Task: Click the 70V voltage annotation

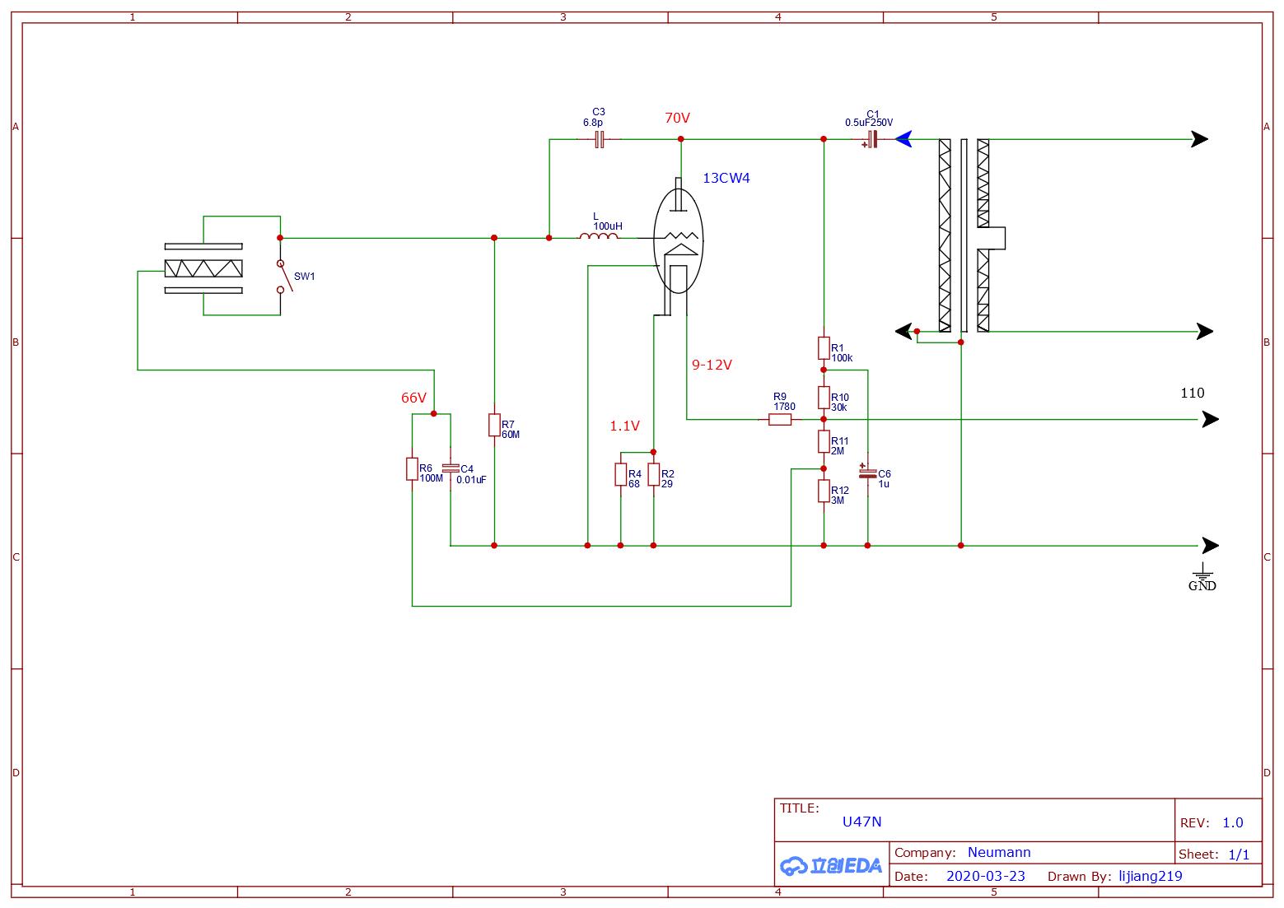Action: [677, 118]
